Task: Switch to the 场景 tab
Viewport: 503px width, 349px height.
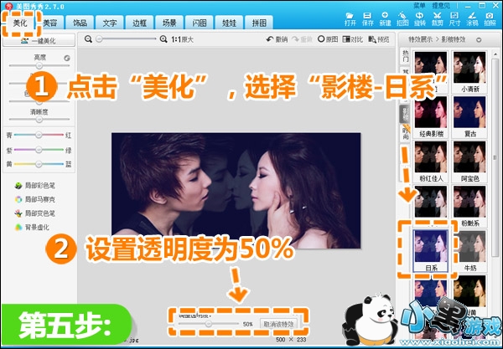Action: pyautogui.click(x=169, y=23)
